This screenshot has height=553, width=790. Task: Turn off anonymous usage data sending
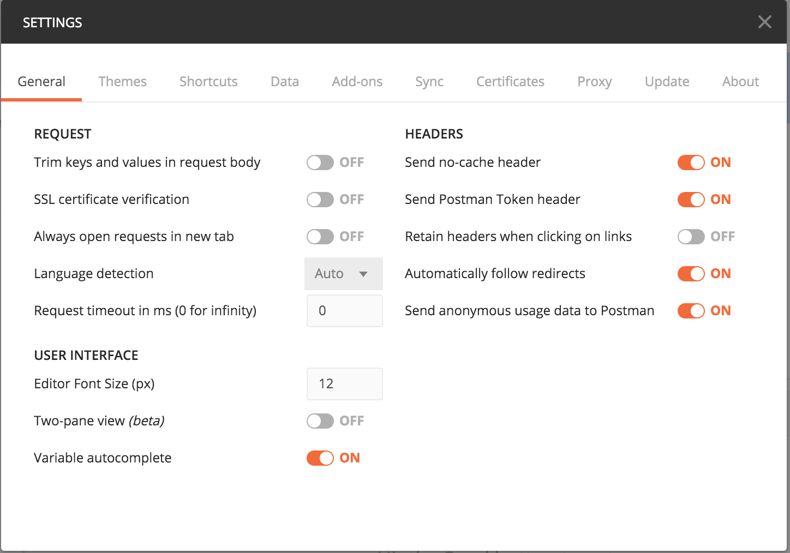(x=691, y=310)
